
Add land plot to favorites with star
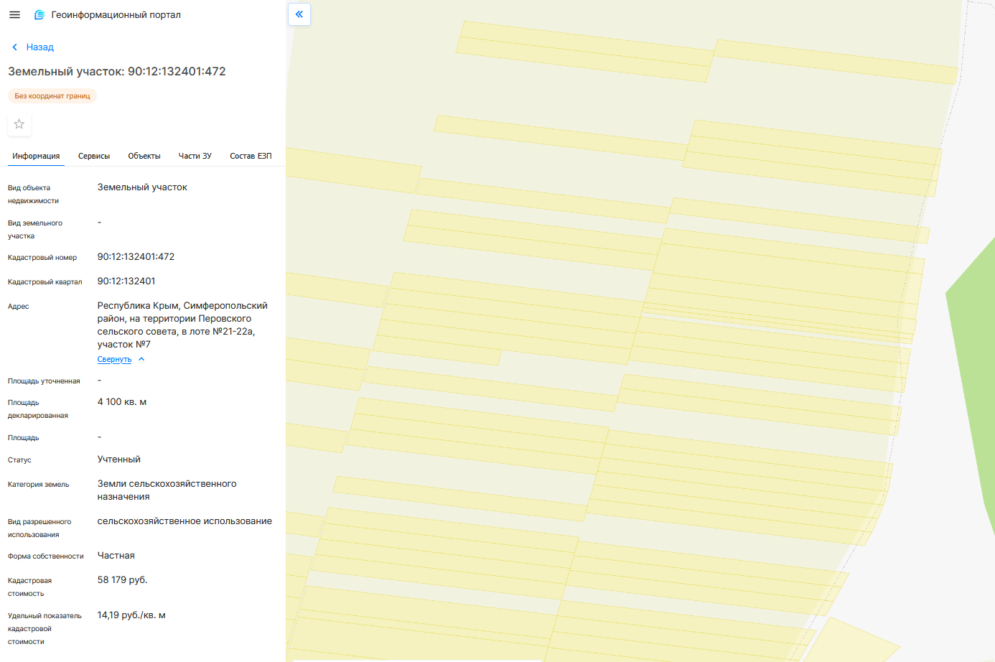(19, 124)
